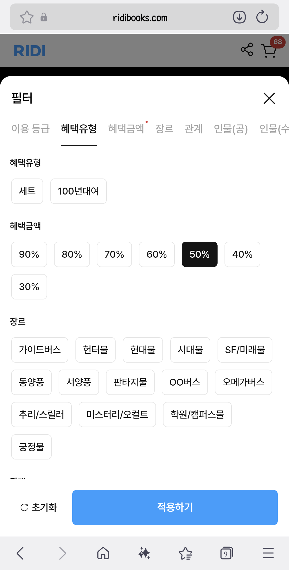The width and height of the screenshot is (289, 570).
Task: Select the 가이드버스 genre chip
Action: (x=40, y=350)
